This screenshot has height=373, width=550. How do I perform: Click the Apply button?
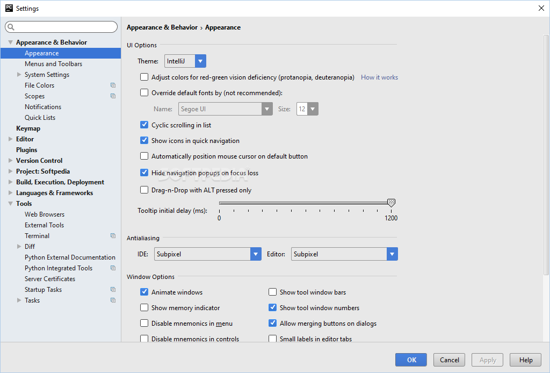488,360
